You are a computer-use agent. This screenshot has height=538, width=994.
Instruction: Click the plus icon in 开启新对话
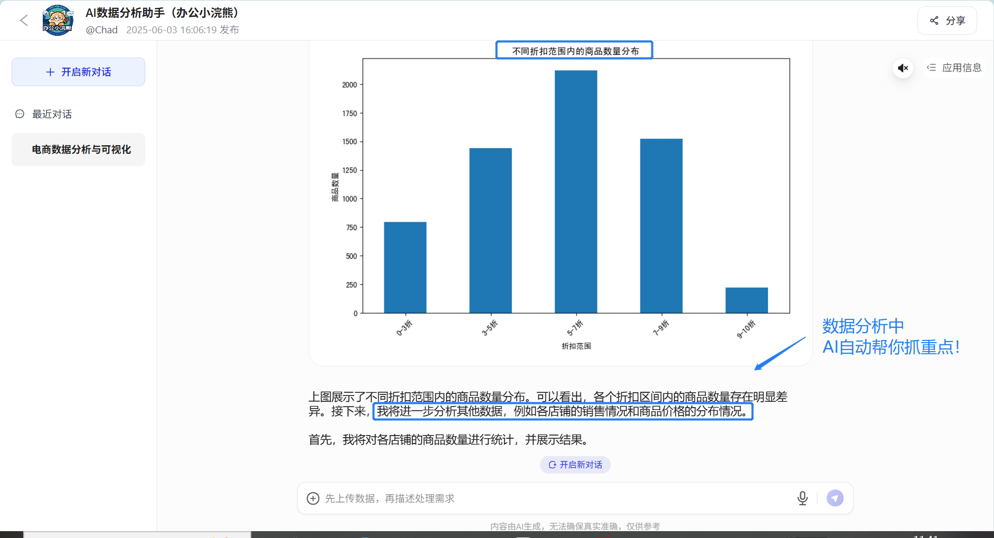(x=51, y=72)
